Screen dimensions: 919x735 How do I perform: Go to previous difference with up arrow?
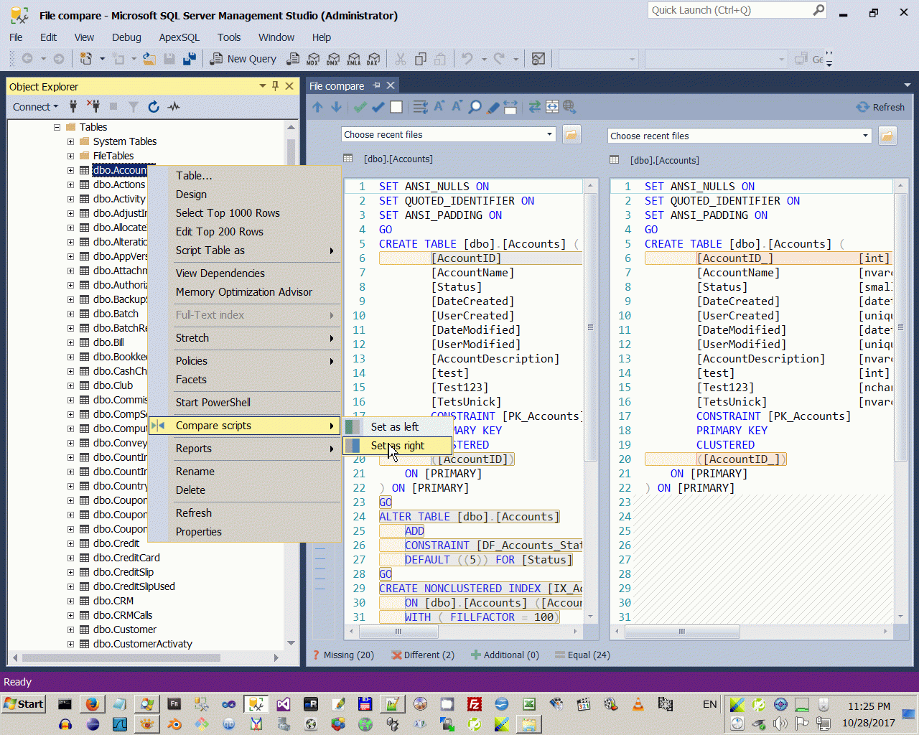(317, 107)
